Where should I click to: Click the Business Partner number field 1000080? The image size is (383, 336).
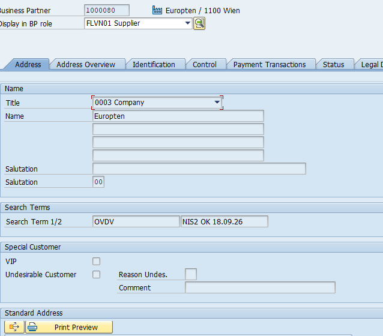(x=107, y=10)
